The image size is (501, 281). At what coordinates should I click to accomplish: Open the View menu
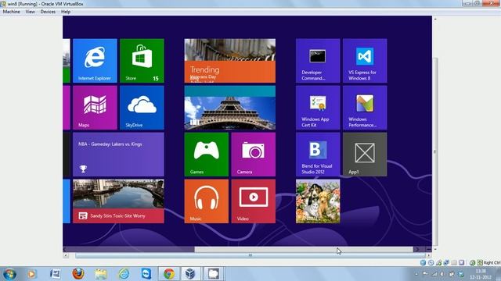point(31,12)
